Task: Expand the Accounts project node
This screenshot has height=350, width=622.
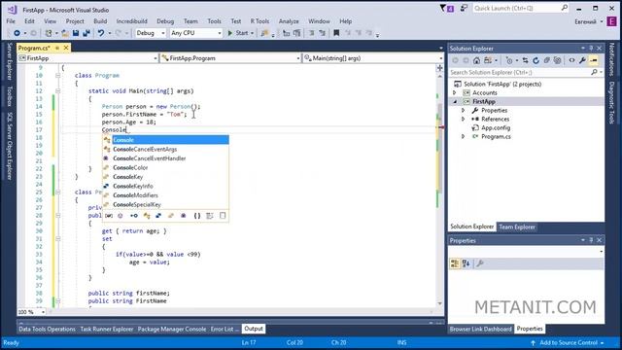Action: [455, 93]
